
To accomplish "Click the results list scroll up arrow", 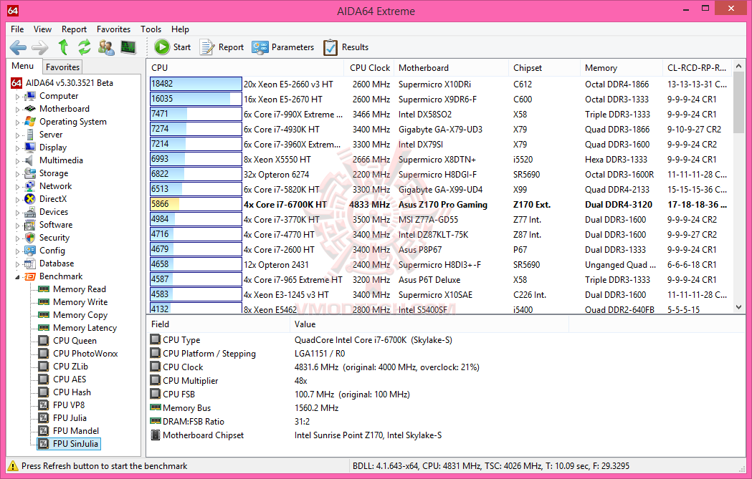I will click(738, 67).
